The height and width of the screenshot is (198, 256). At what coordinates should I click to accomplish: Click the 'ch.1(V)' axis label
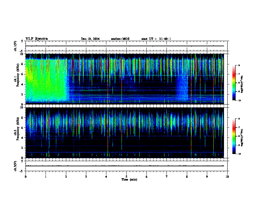[x=16, y=46]
